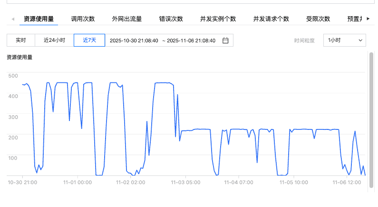The width and height of the screenshot is (378, 207).
Task: Switch to the 调用次数 tab
Action: pyautogui.click(x=83, y=19)
